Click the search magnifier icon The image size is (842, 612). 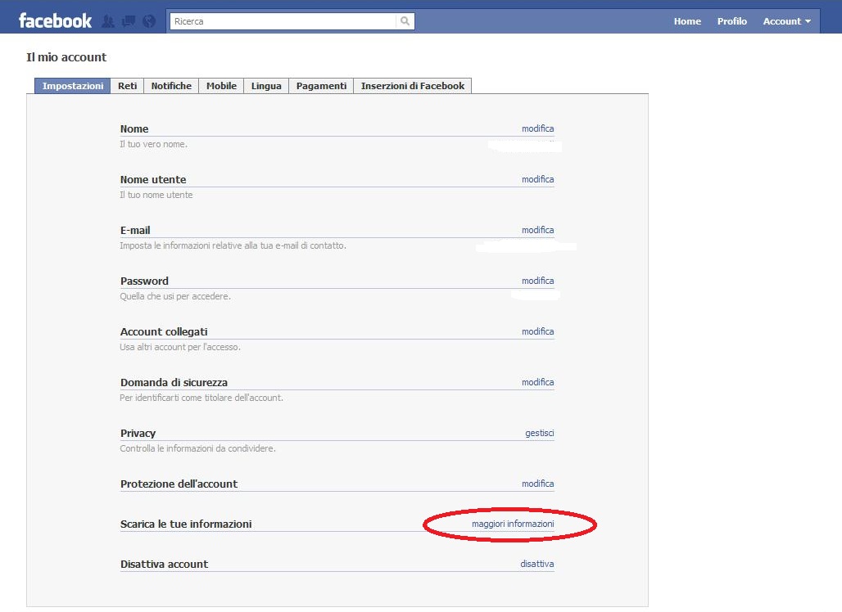pos(405,21)
